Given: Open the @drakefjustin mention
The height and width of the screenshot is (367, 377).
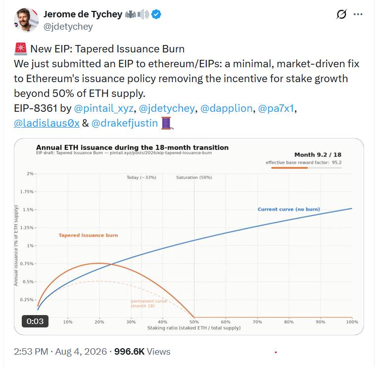Looking at the screenshot, I should [125, 123].
